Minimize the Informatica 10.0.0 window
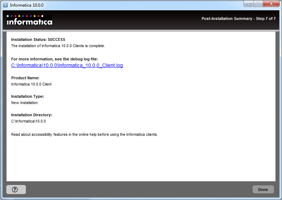 [x=249, y=4]
